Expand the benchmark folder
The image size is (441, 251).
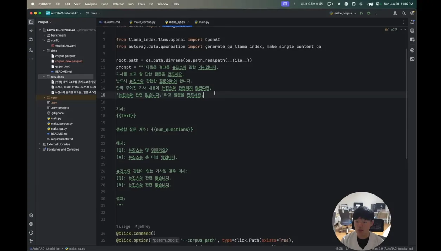(x=44, y=35)
